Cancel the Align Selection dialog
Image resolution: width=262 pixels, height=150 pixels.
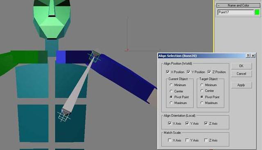point(241,74)
